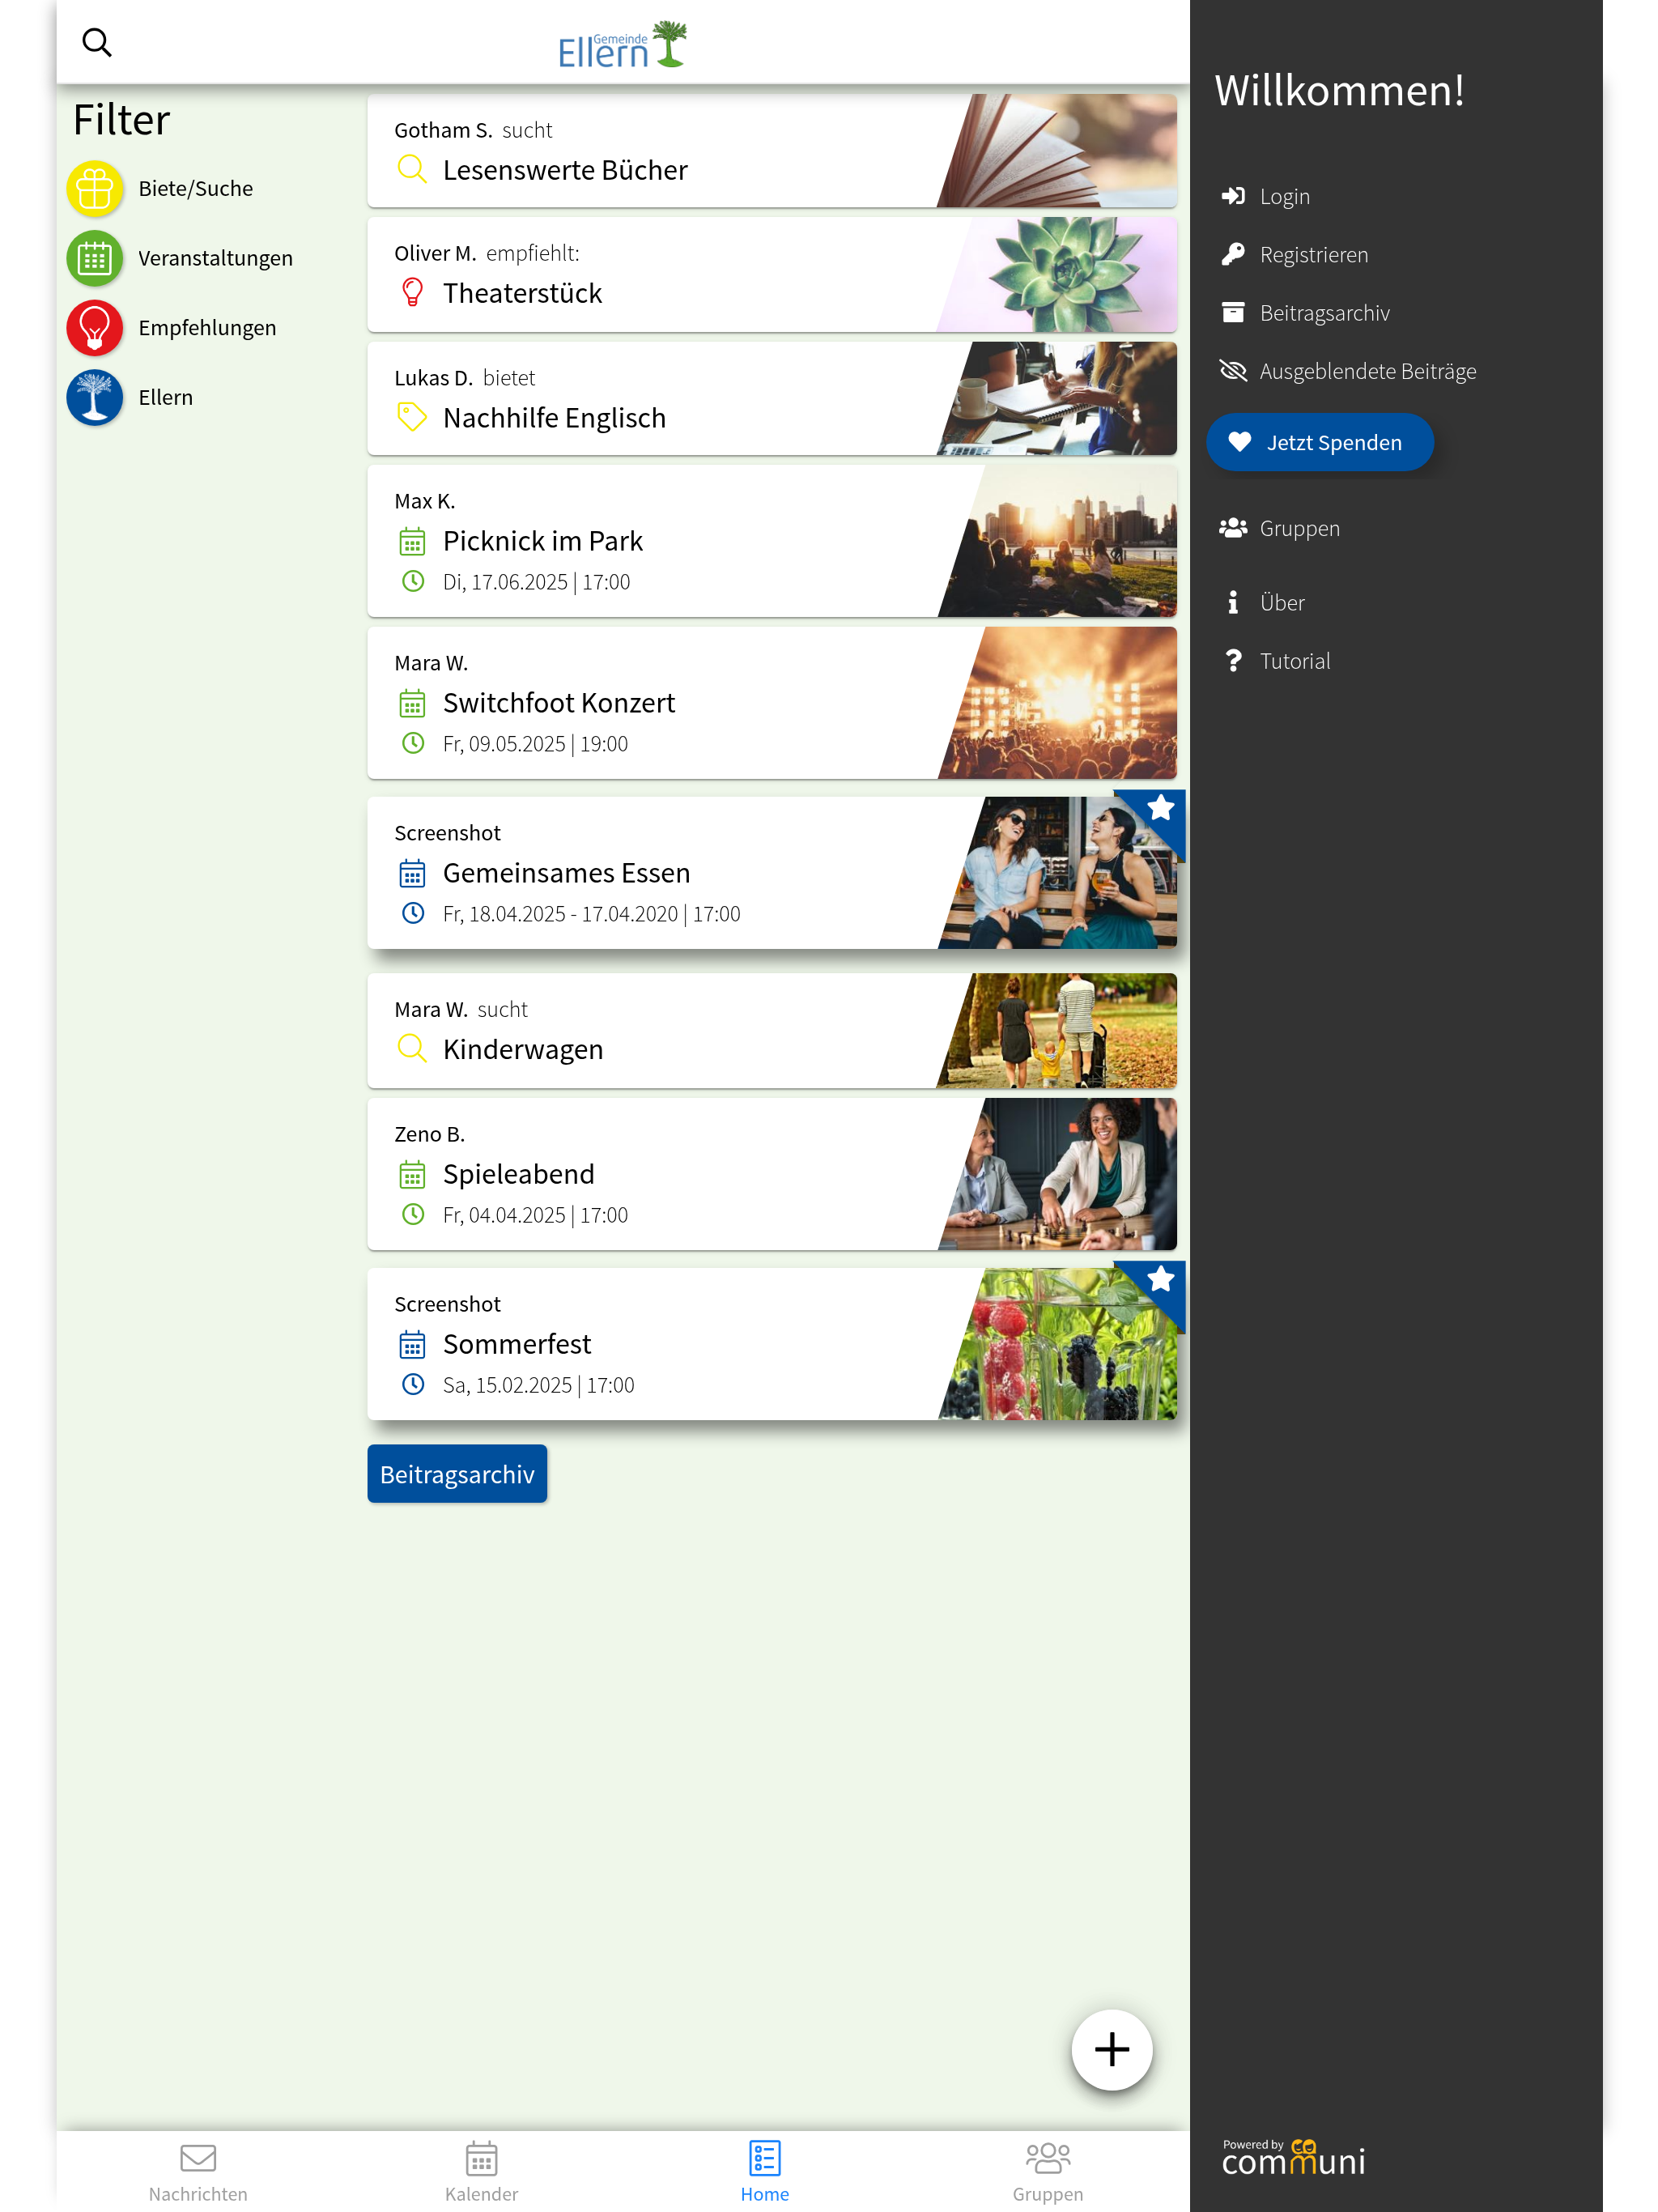Click the star badge on Sommerfest

[x=1160, y=1279]
